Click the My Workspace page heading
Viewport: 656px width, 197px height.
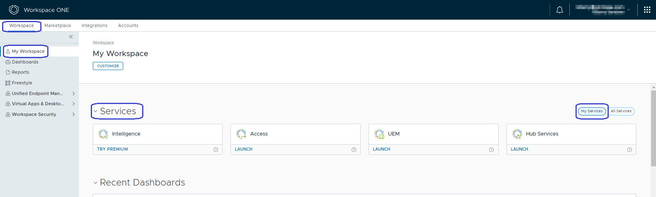[120, 54]
